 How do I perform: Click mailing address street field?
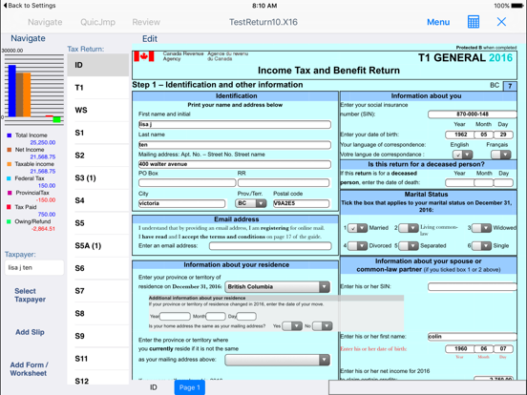(235, 164)
